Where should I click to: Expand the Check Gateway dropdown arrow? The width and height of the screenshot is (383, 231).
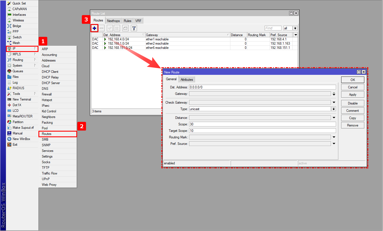334,103
